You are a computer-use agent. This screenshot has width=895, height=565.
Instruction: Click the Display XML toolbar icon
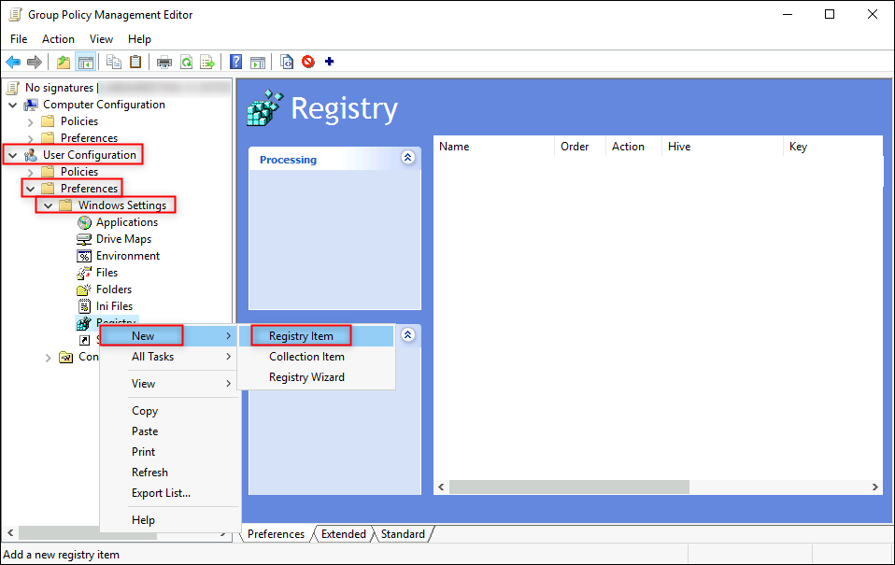(x=287, y=62)
